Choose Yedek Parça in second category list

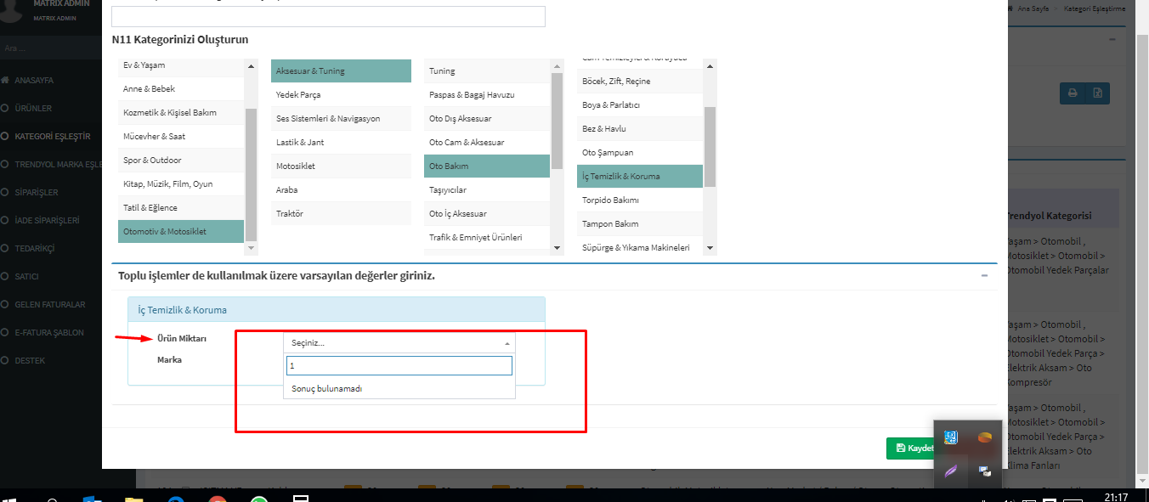(x=298, y=95)
